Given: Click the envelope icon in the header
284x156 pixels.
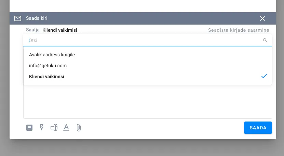Looking at the screenshot, I should (18, 18).
